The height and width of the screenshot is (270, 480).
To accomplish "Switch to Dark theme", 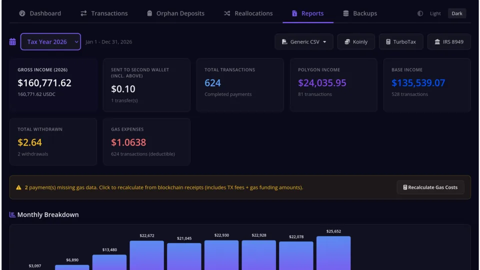I will (456, 13).
